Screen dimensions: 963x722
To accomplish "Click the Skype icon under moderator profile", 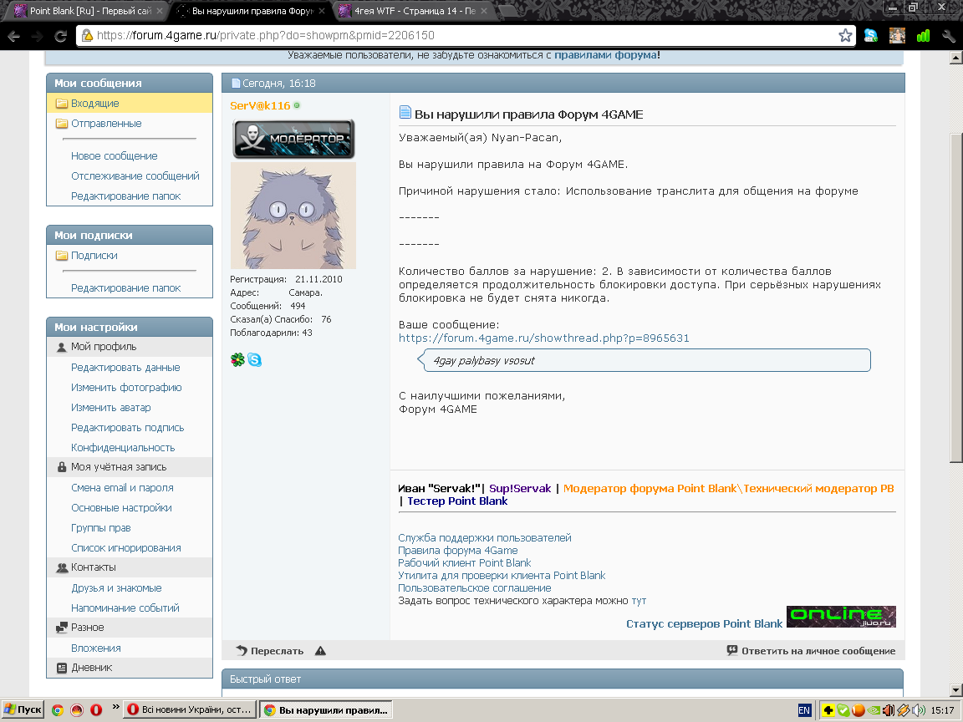I will click(x=254, y=360).
